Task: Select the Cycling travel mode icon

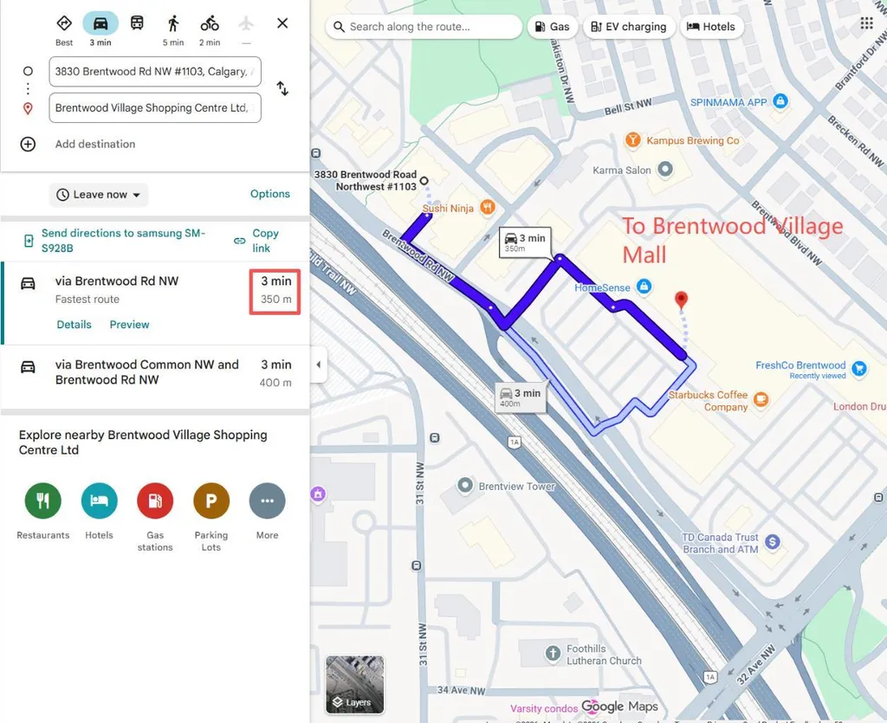Action: (210, 23)
